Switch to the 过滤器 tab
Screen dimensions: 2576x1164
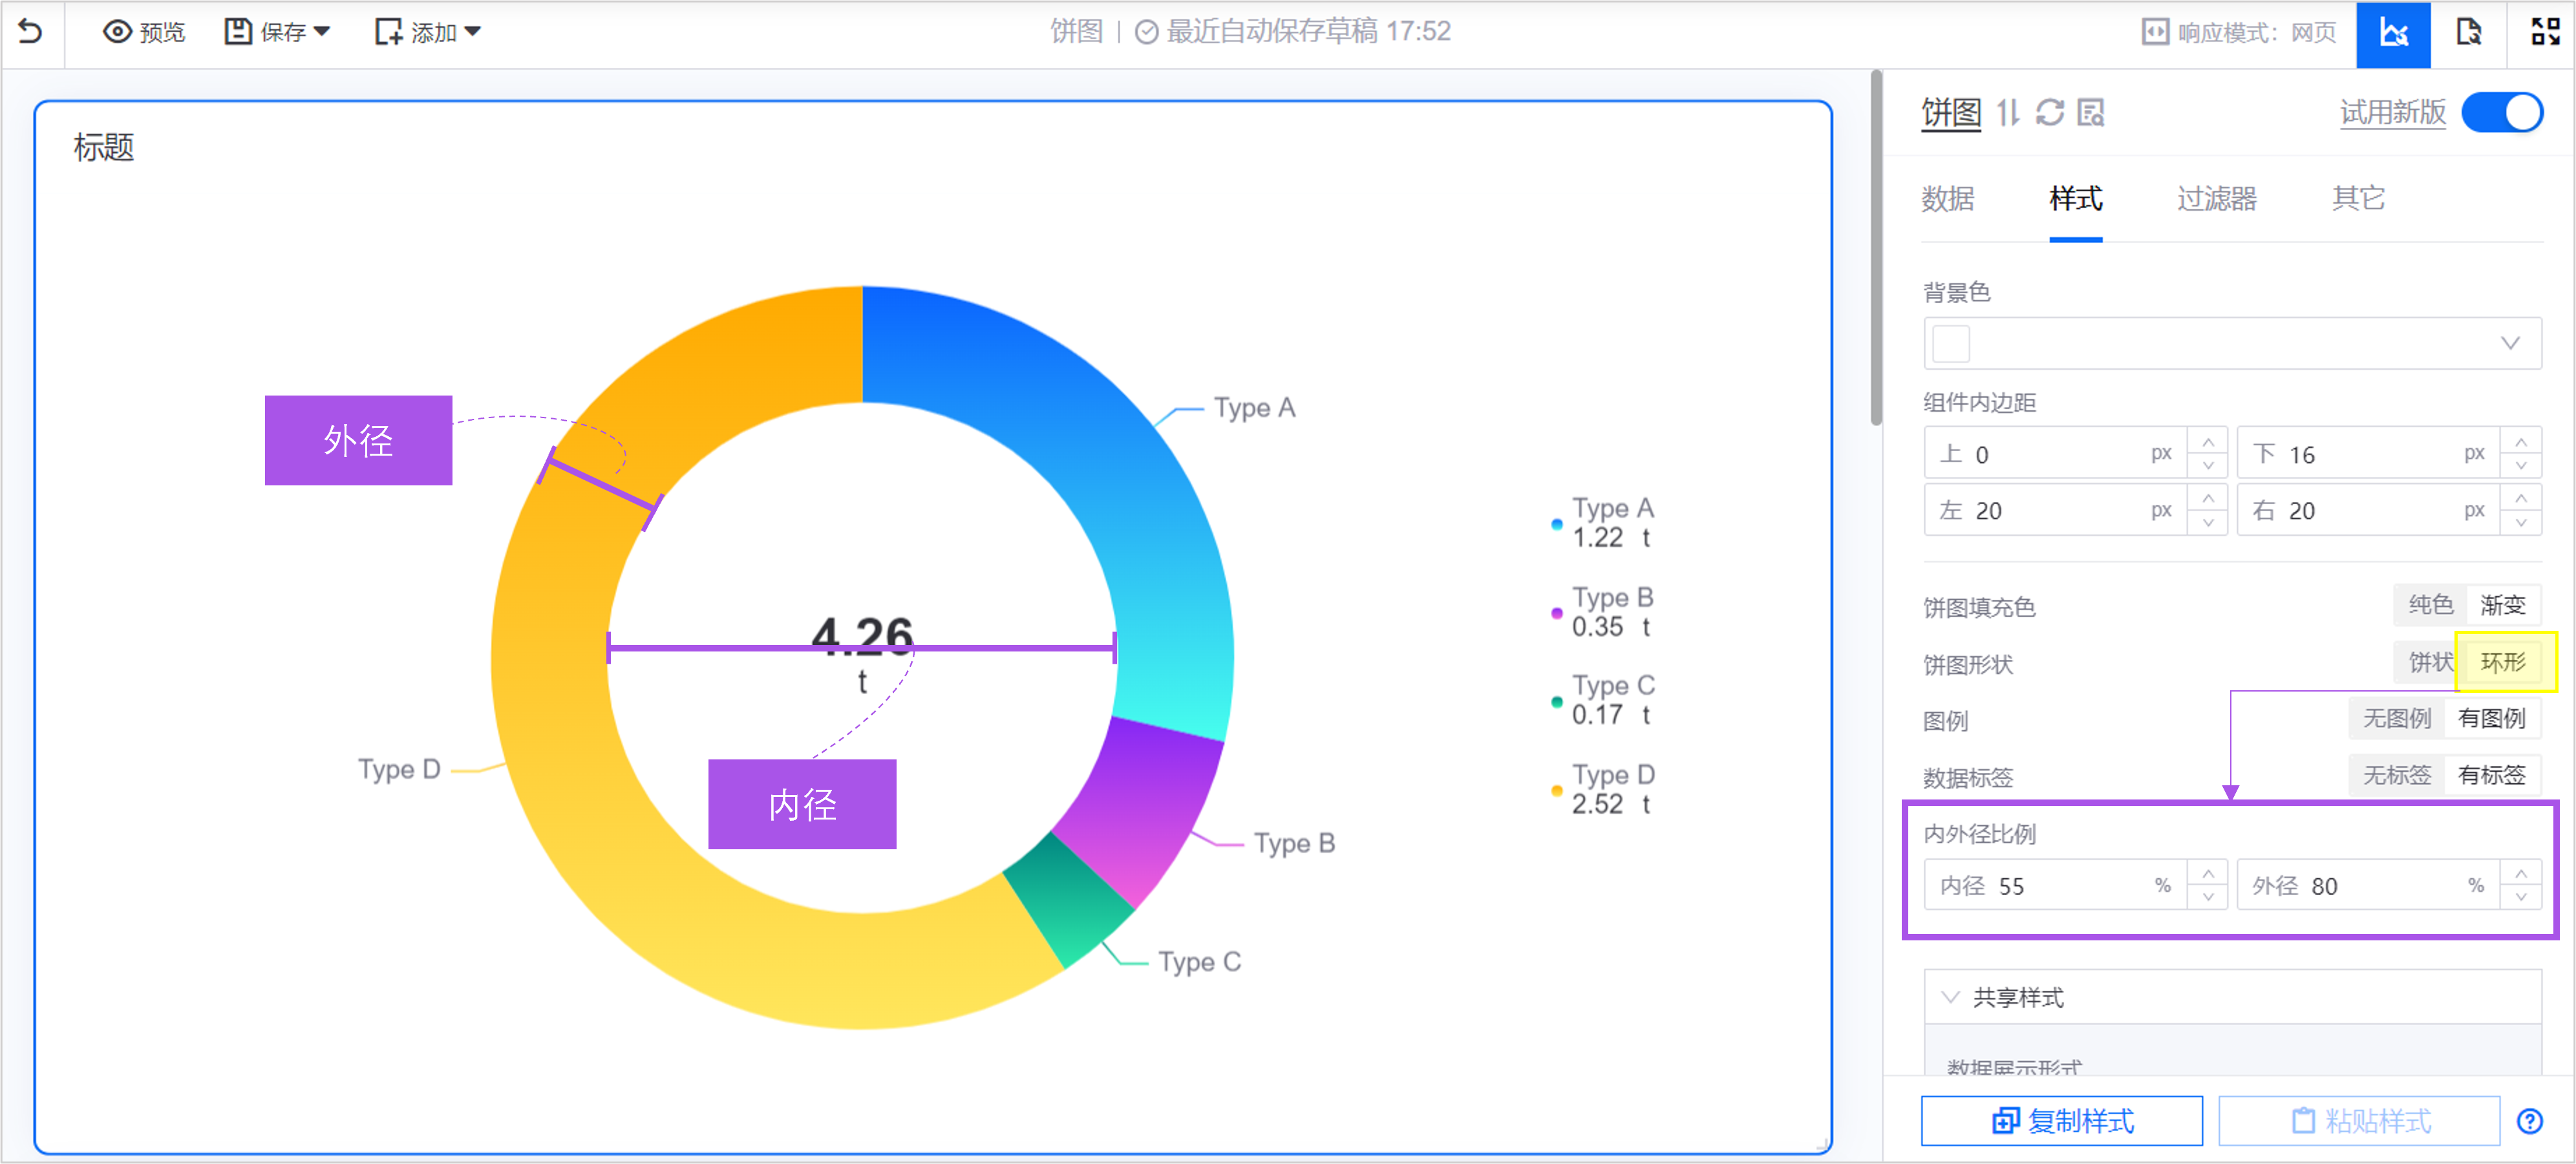click(x=2216, y=198)
